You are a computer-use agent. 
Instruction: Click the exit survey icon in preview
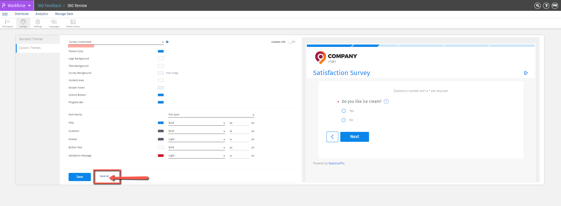tap(526, 73)
